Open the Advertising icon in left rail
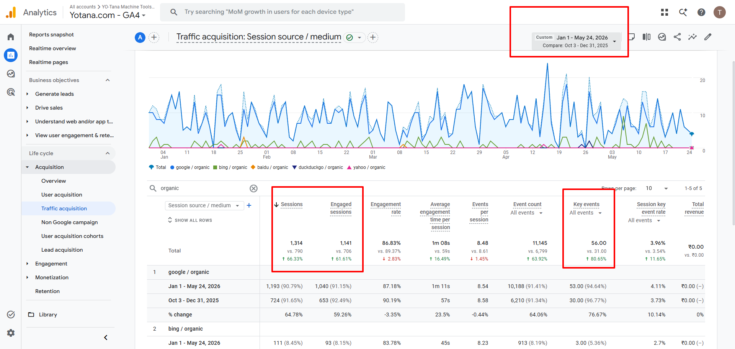 point(11,92)
